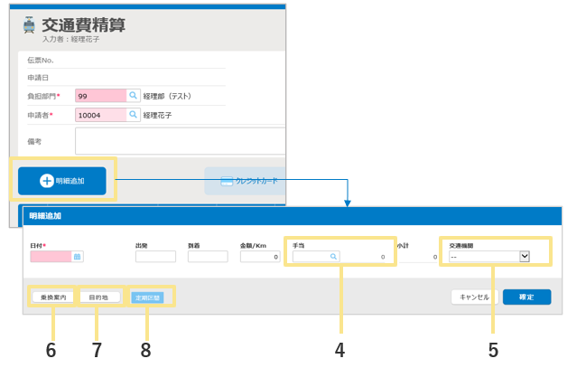Focus the 負担部門 code input containing 99
Viewport: 586px width, 368px height.
pos(99,95)
